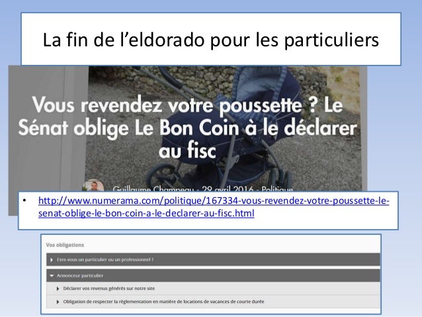This screenshot has height=317, width=422.
Task: Collapse the 'Annonceur particulier' section
Action: [x=213, y=275]
